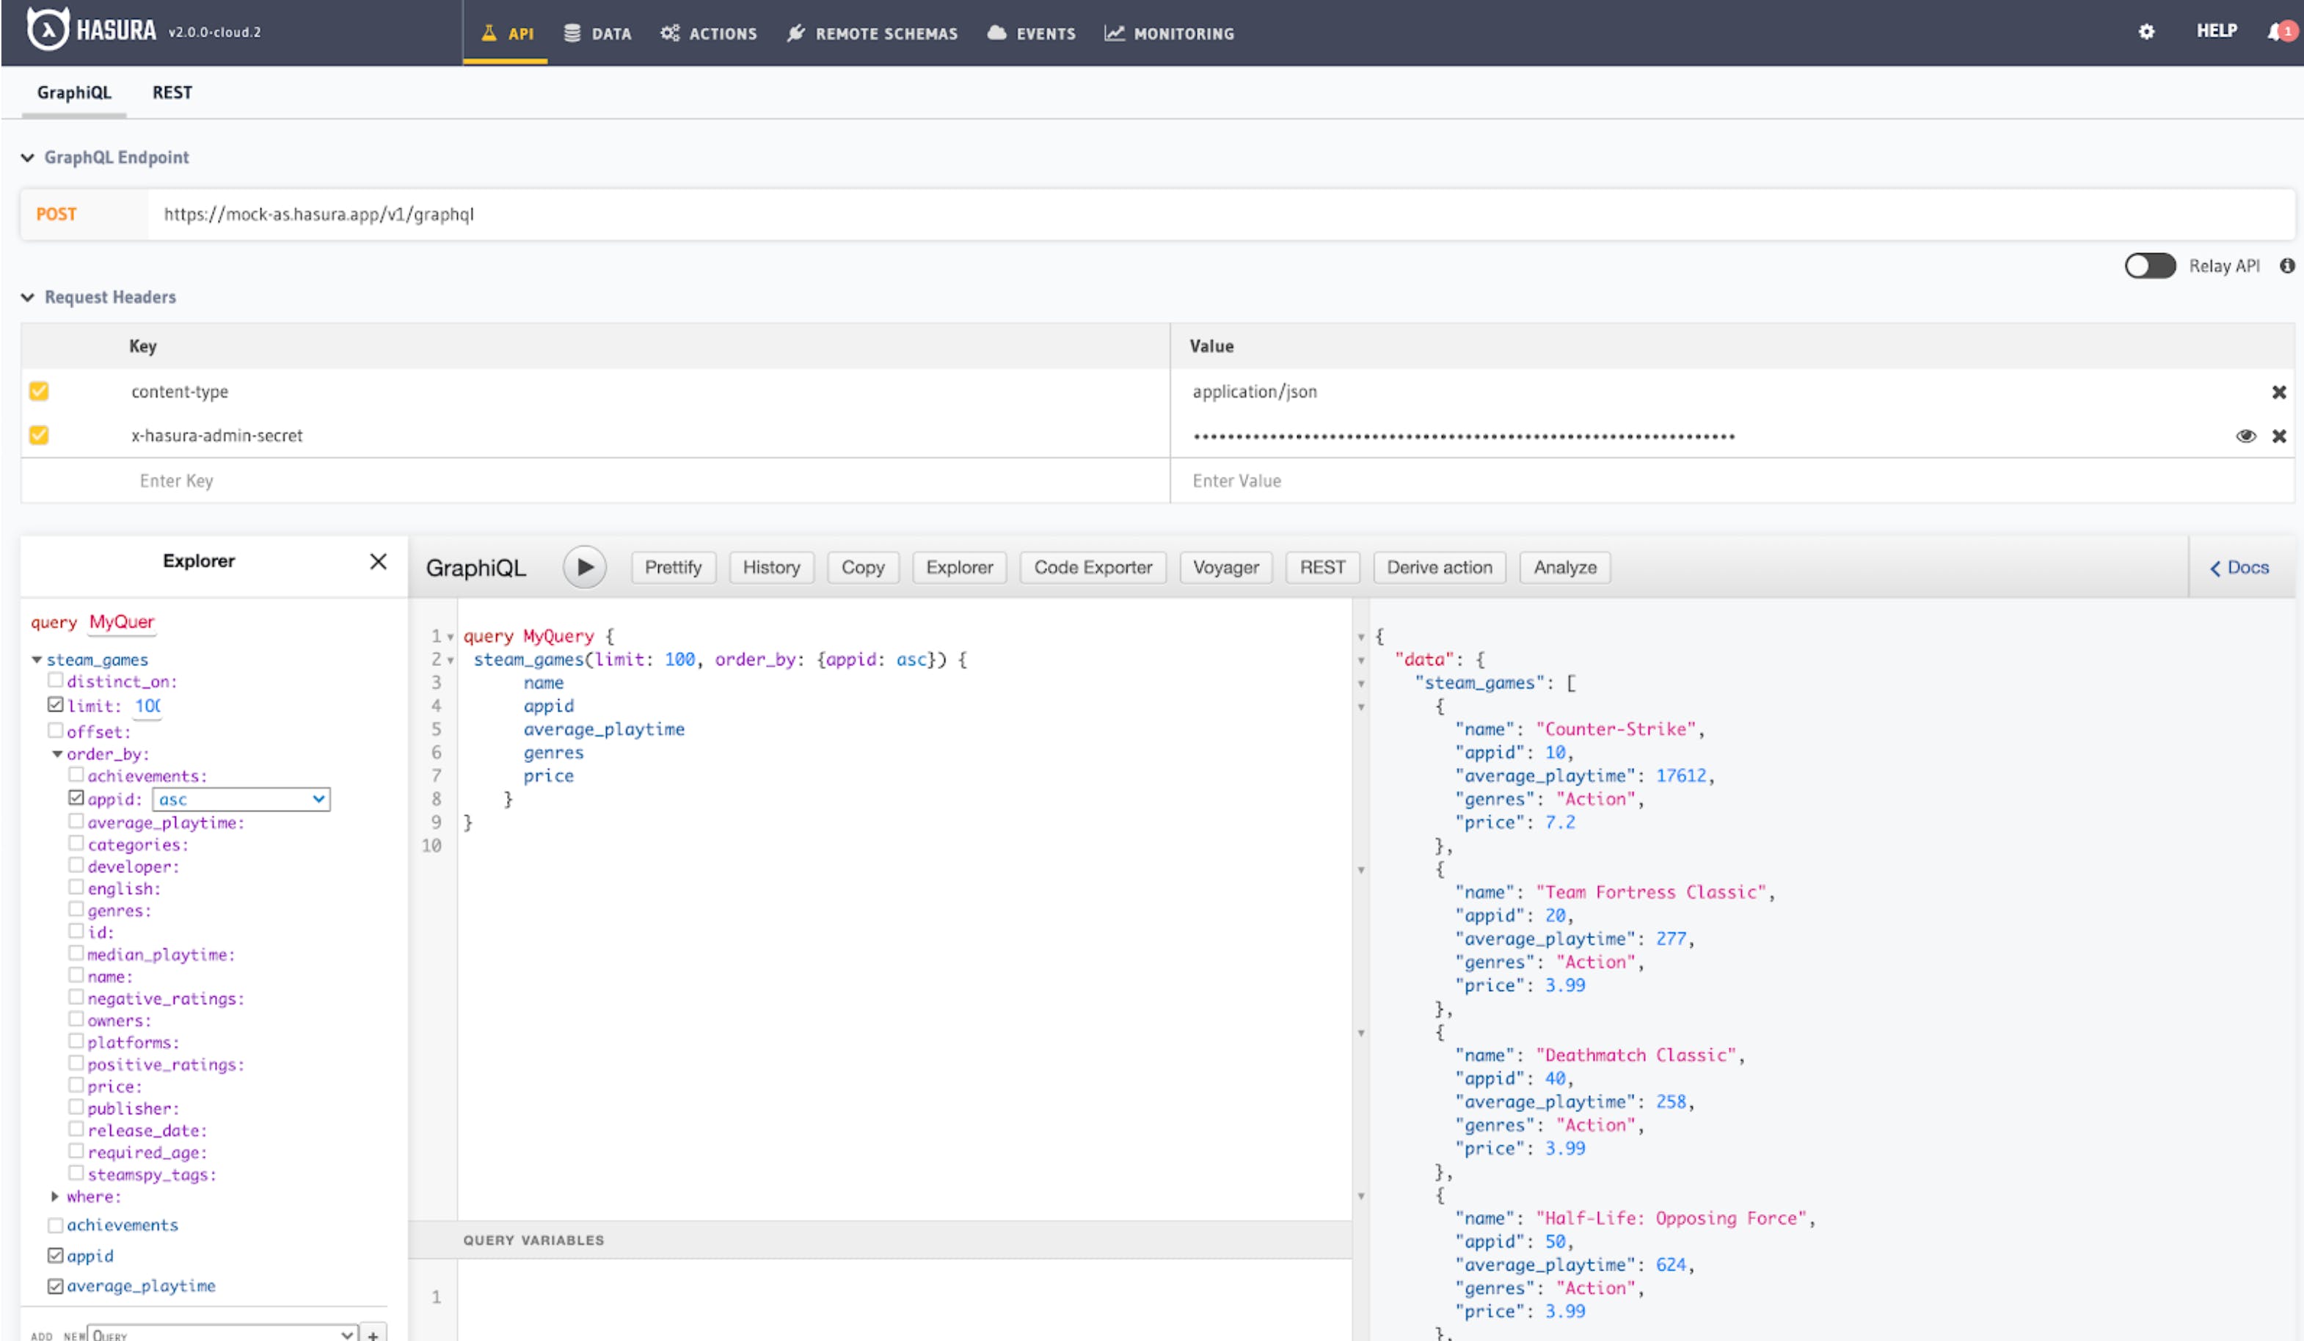
Task: Click the Prettify button
Action: [x=673, y=568]
